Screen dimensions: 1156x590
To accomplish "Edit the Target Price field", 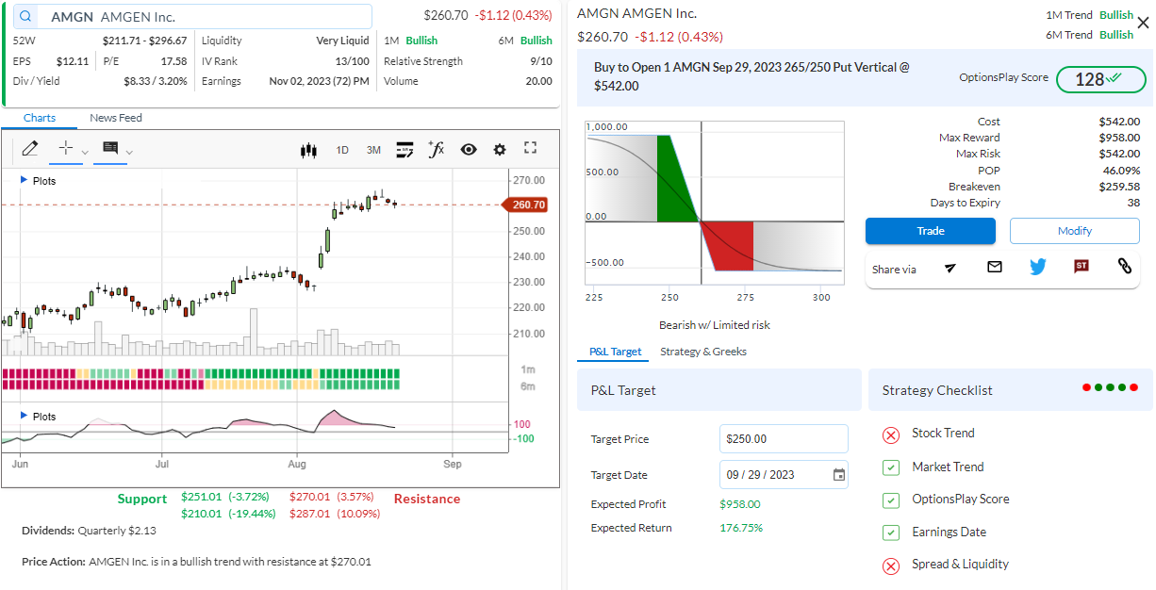I will 784,439.
